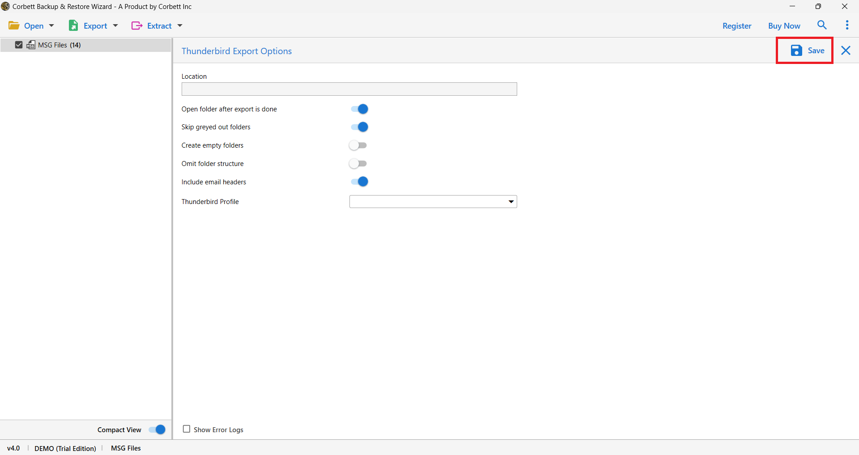Click the Location label

click(194, 77)
